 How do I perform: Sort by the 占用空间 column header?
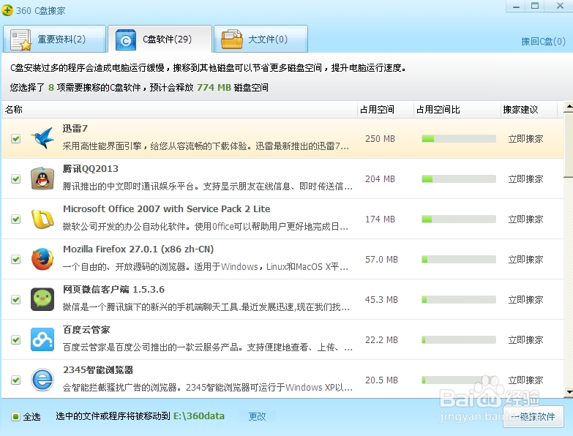coord(385,110)
